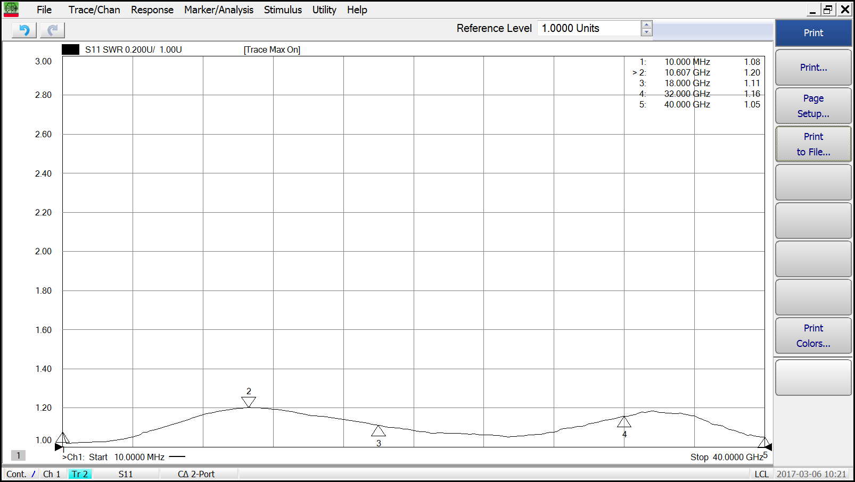
Task: Click the 3.00 Y-axis scale label
Action: (44, 61)
